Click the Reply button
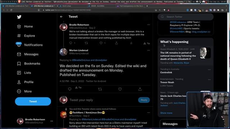The image size is (230, 129). pyautogui.click(x=144, y=100)
